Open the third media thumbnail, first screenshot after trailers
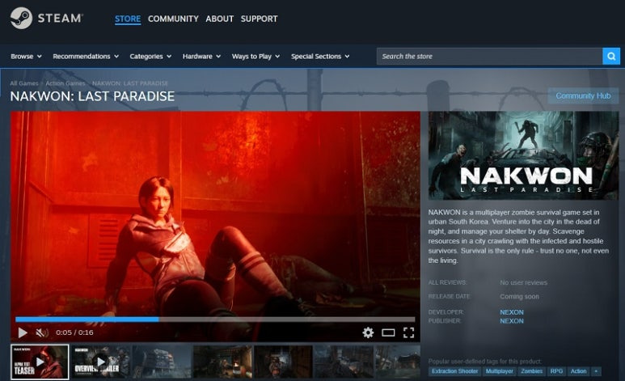The height and width of the screenshot is (381, 625). tap(162, 362)
